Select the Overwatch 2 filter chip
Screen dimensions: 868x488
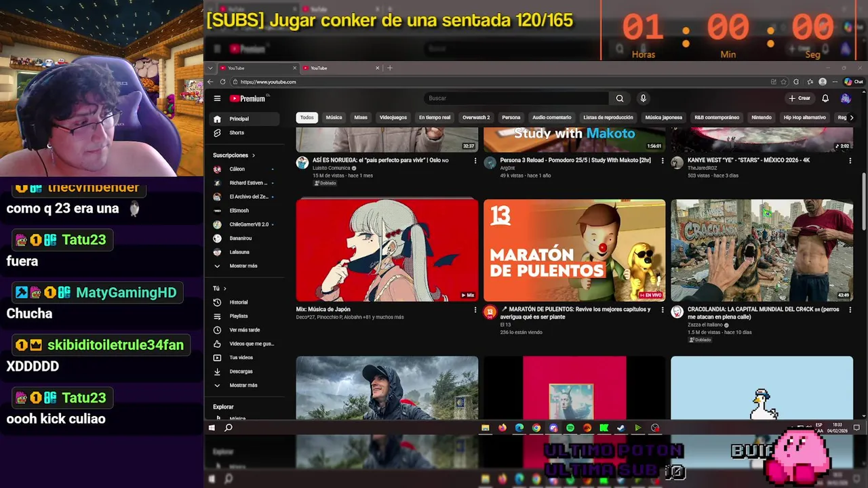coord(476,117)
